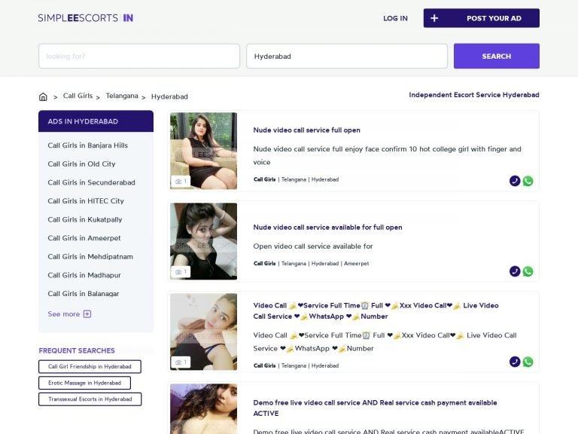The height and width of the screenshot is (434, 578).
Task: Open the 'Demo free live video call' ad thumbnail
Action: 203,409
